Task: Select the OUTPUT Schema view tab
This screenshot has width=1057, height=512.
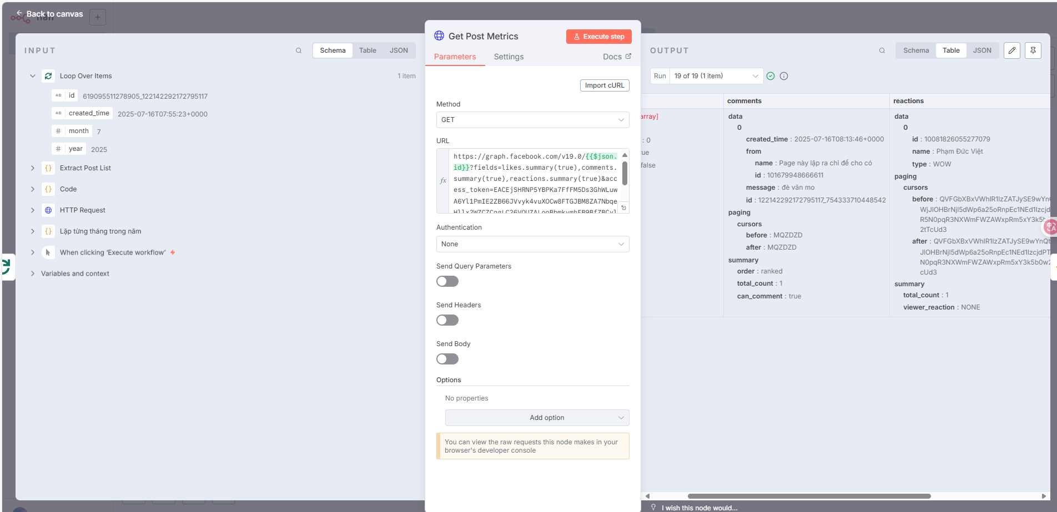Action: [916, 50]
